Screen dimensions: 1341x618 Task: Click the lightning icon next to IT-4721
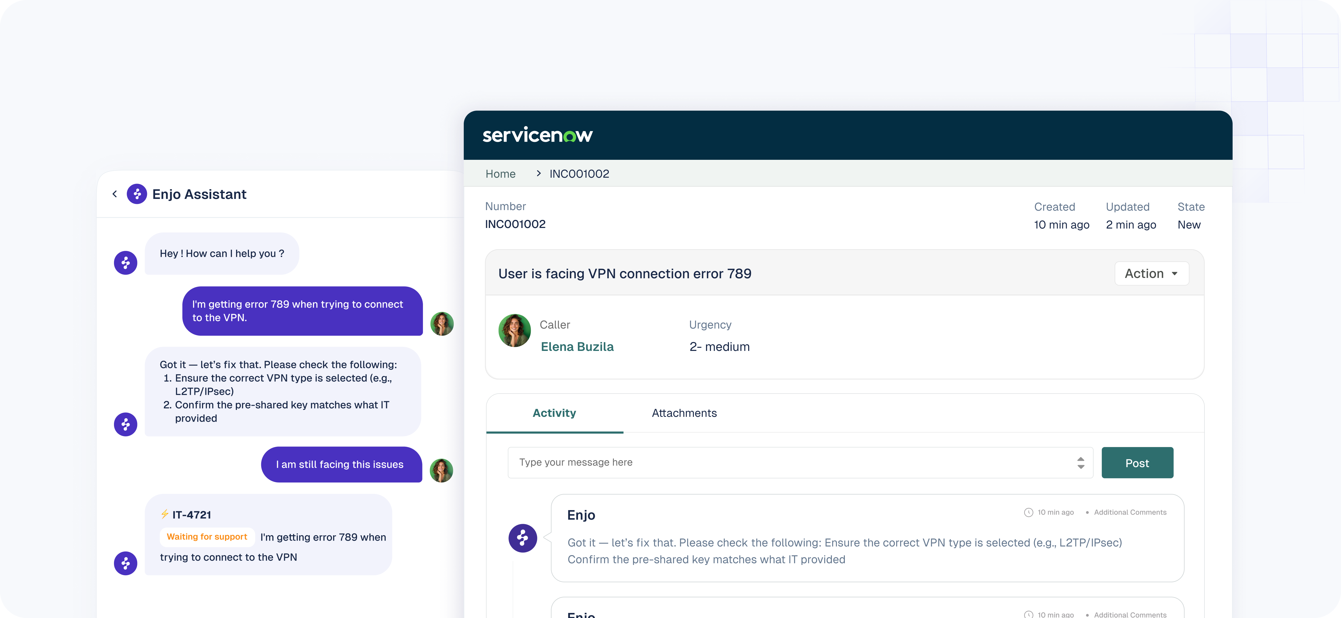[165, 514]
